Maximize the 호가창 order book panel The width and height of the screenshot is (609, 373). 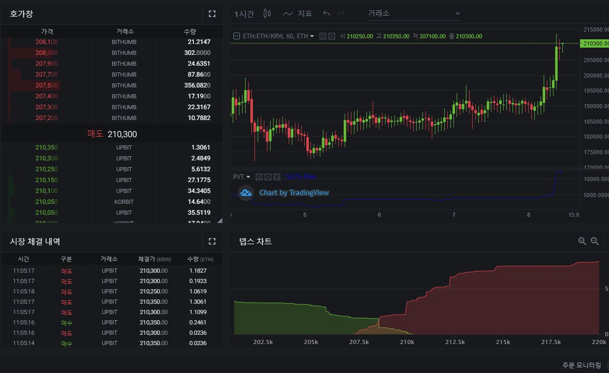click(212, 14)
